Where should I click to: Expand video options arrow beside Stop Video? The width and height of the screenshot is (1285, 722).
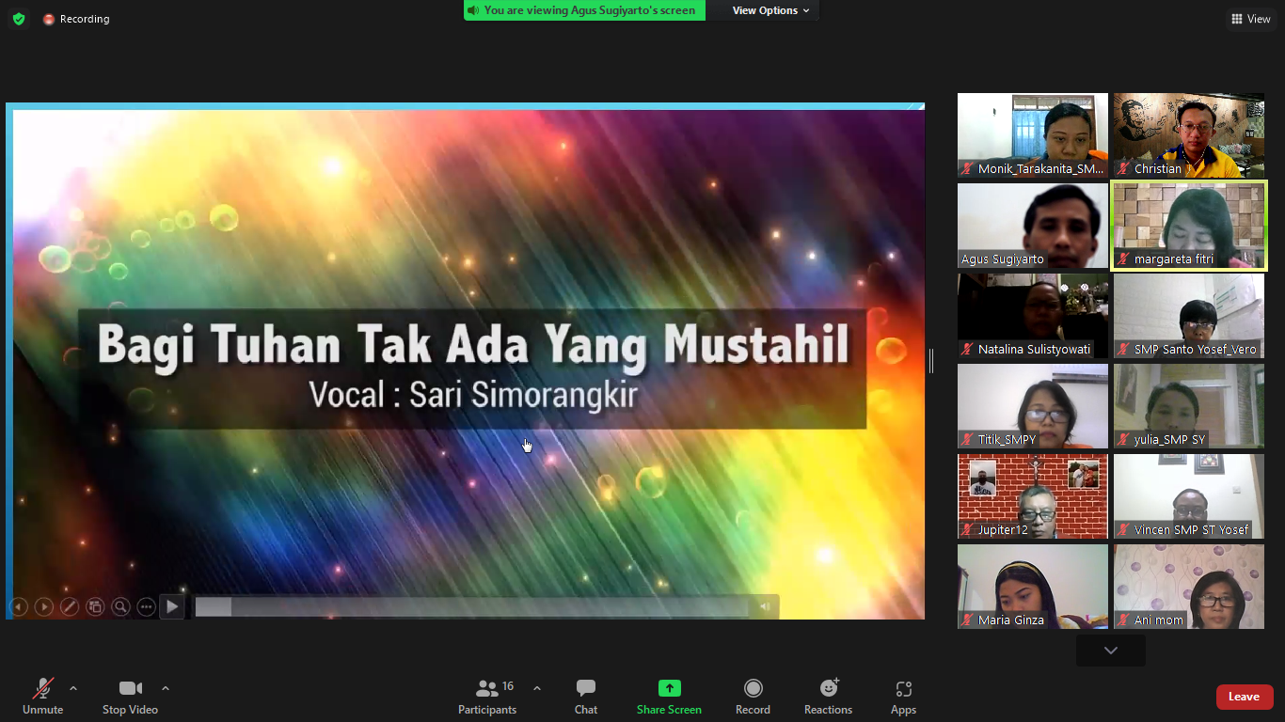[166, 688]
